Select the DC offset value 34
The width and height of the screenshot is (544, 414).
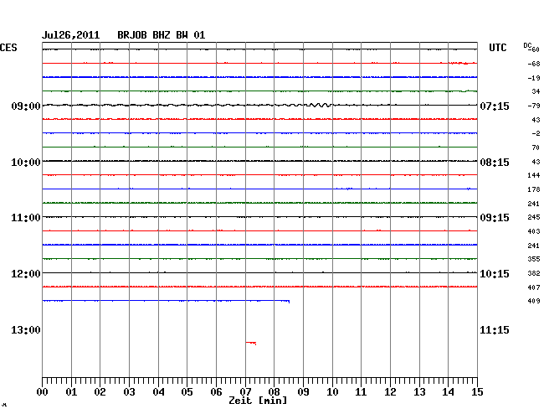pyautogui.click(x=536, y=91)
